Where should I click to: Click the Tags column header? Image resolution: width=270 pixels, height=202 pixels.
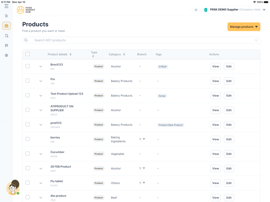(159, 54)
